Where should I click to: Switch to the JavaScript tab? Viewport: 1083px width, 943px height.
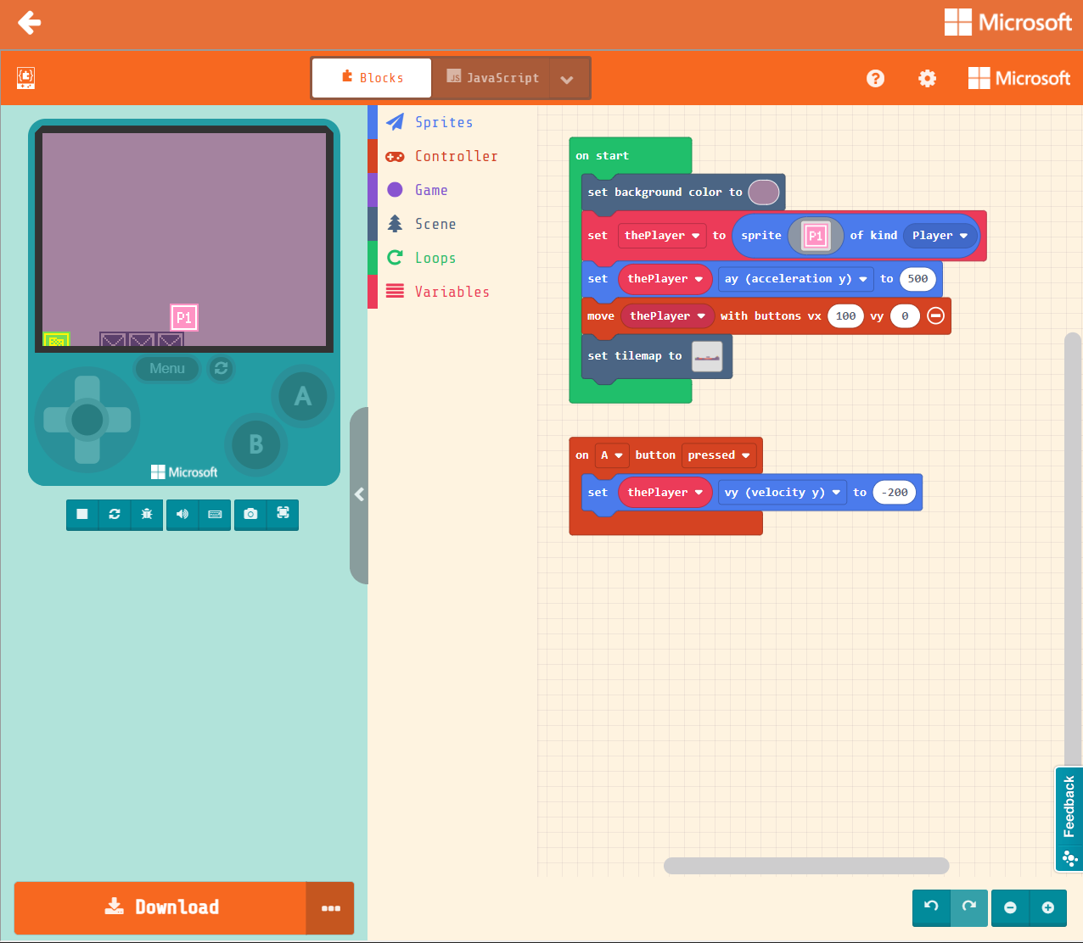click(492, 77)
